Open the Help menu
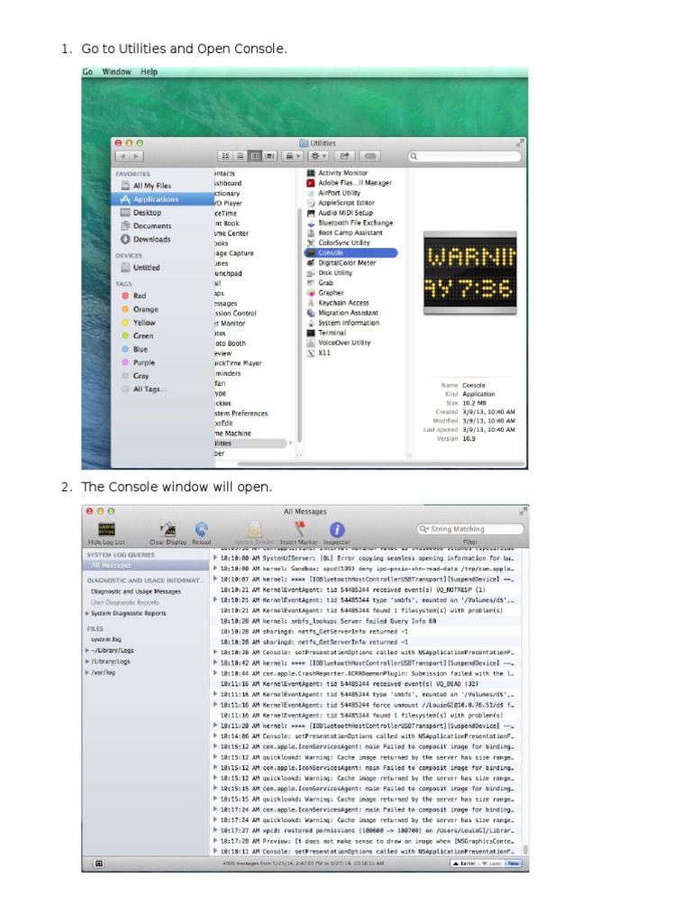Image resolution: width=692 pixels, height=923 pixels. (x=149, y=72)
